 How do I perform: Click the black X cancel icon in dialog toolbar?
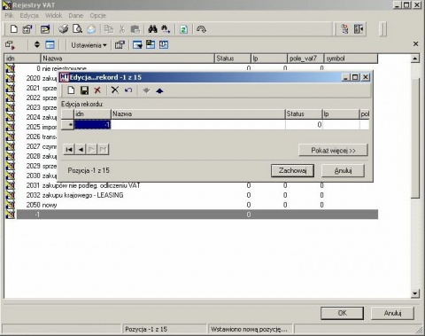click(115, 90)
